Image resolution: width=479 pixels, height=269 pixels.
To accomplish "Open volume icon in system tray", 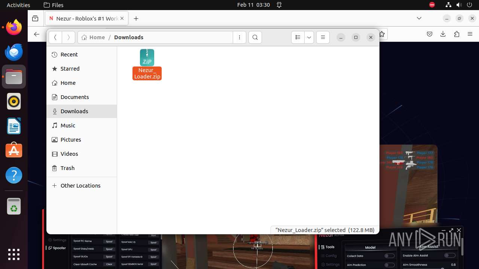I will 459,5.
